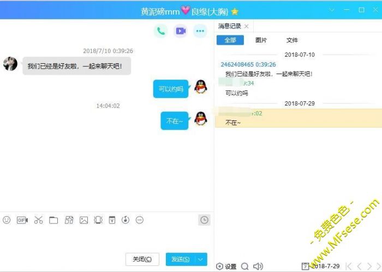
Task: Click the send picture icon
Action: tap(83, 220)
